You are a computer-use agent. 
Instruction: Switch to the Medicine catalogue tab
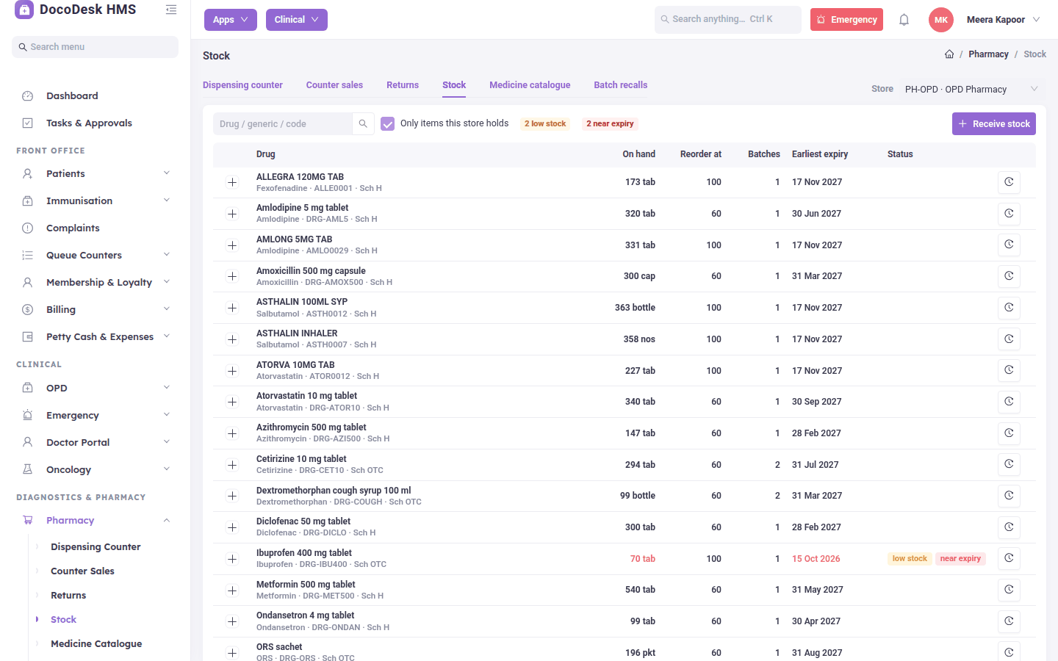point(530,85)
